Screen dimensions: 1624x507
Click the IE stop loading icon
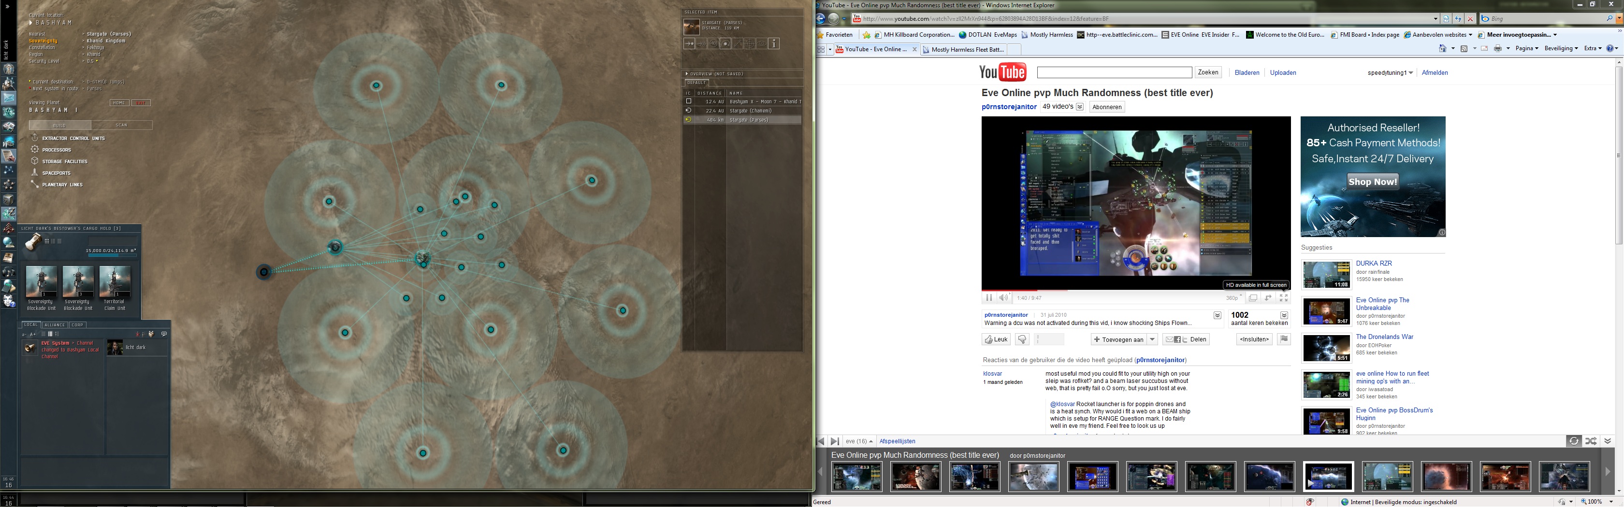coord(1469,19)
